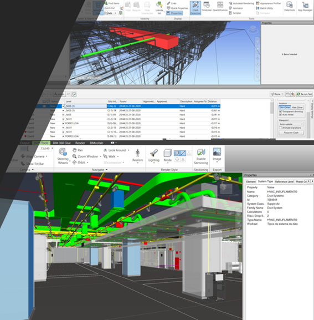The image size is (314, 320).
Task: Toggle Transparent dimming checkbox
Action: 280,111
